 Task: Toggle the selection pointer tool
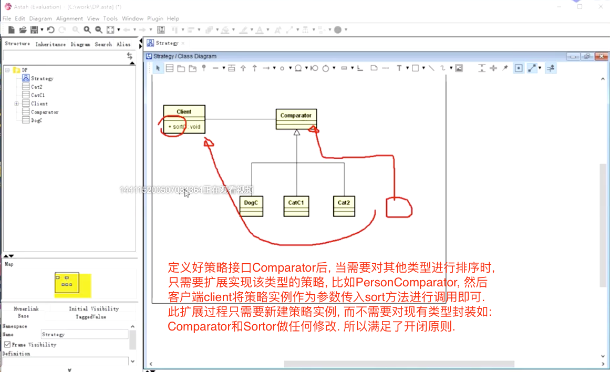158,68
